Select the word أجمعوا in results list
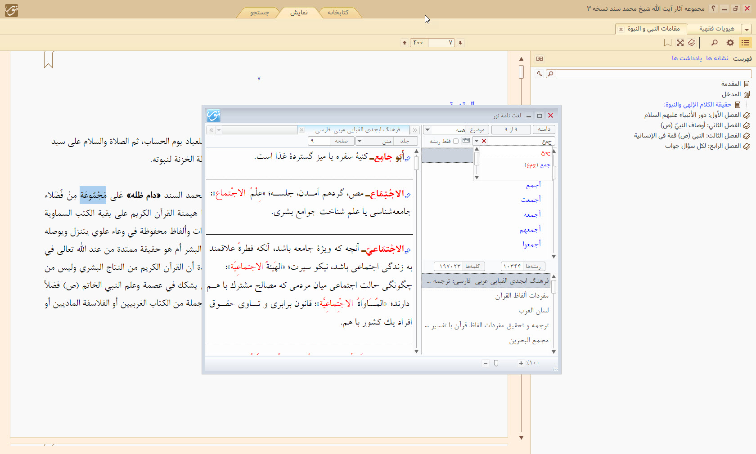The width and height of the screenshot is (756, 454). click(531, 244)
